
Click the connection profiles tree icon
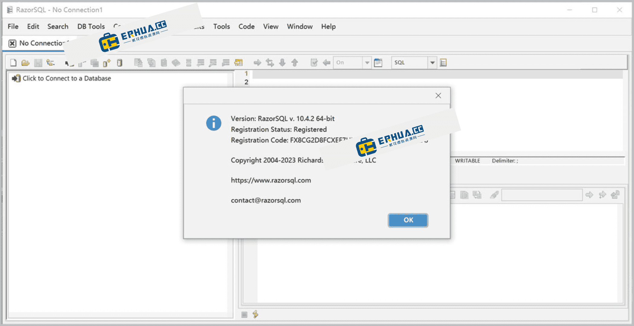[x=50, y=63]
